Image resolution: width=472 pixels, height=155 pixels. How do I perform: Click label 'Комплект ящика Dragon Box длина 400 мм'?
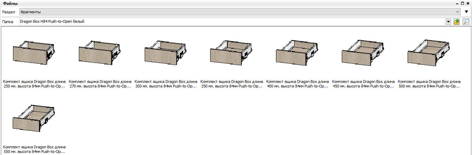click(x=297, y=84)
